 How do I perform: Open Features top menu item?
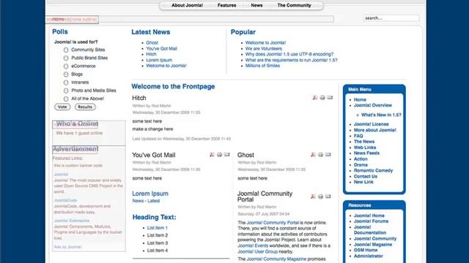point(226,5)
